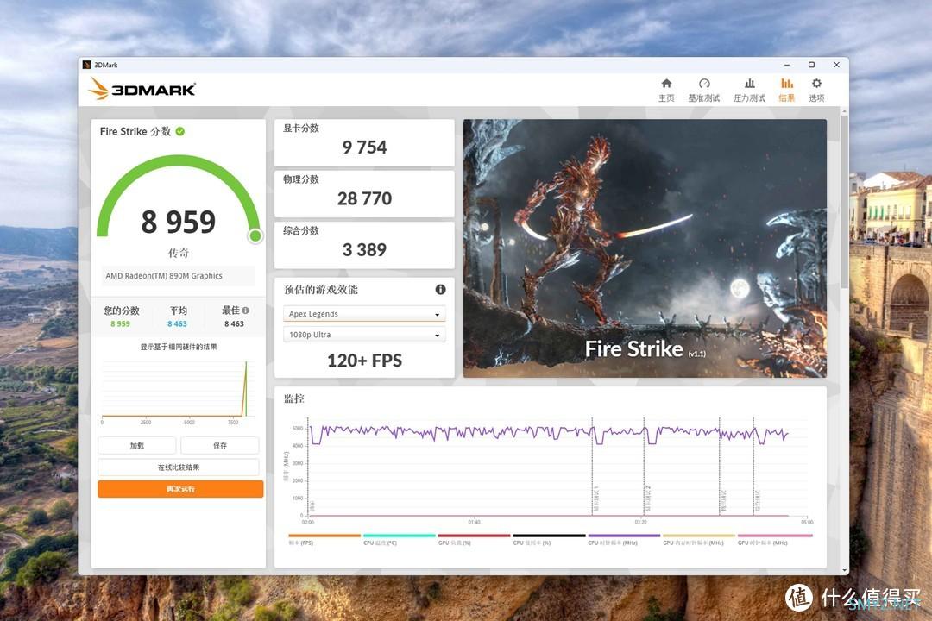Viewport: 932px width, 621px height.
Task: Open the 选项 options tab
Action: [816, 91]
